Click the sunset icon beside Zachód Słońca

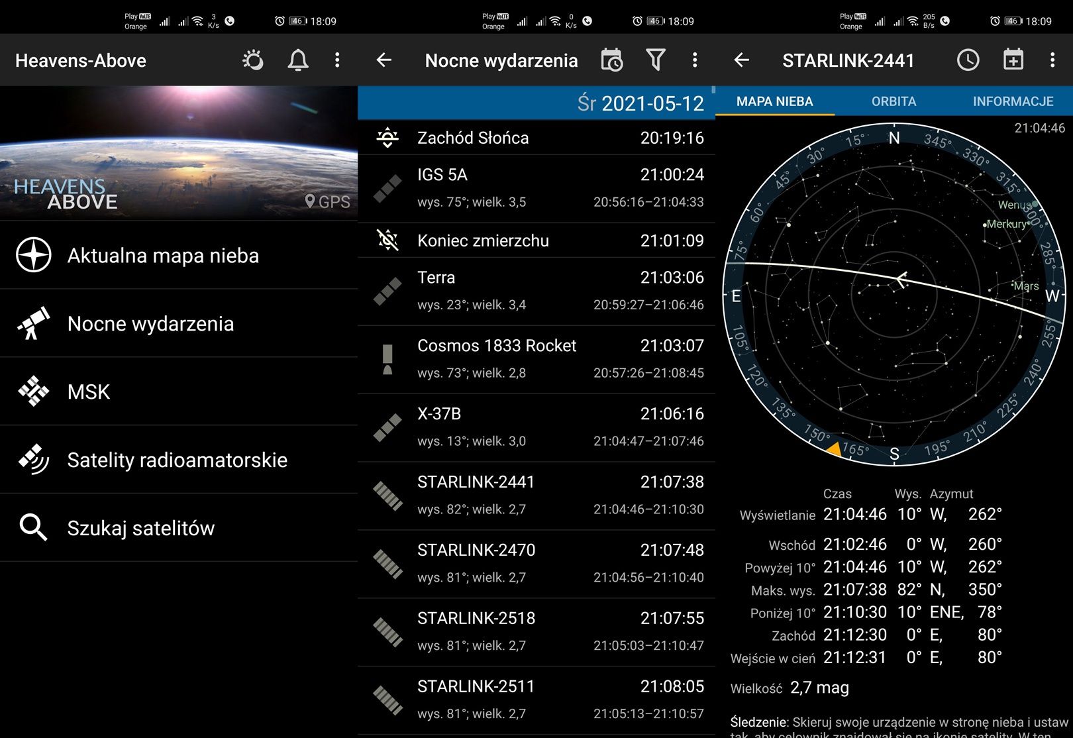coord(387,138)
